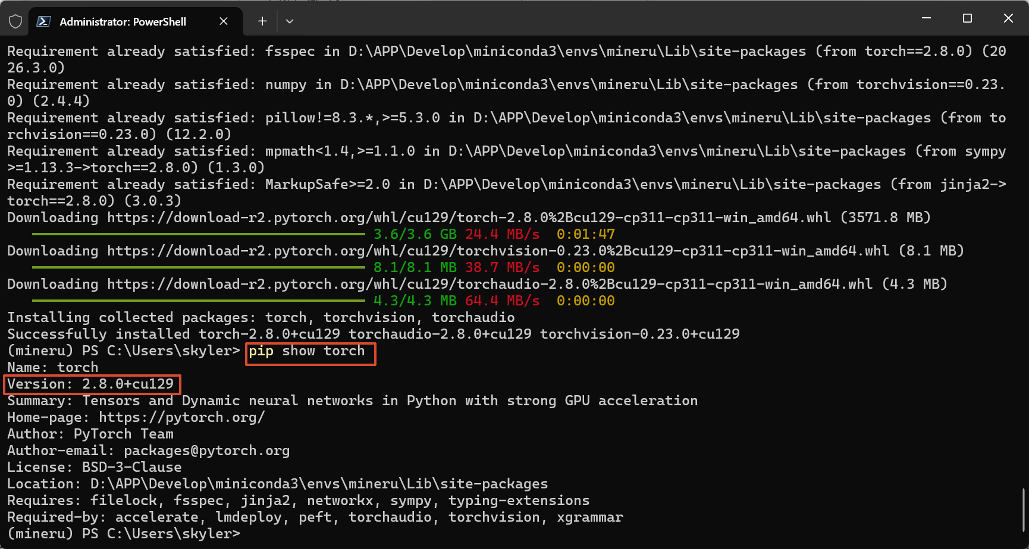Close the Administrator: PowerShell tab
The height and width of the screenshot is (549, 1029).
[x=224, y=21]
